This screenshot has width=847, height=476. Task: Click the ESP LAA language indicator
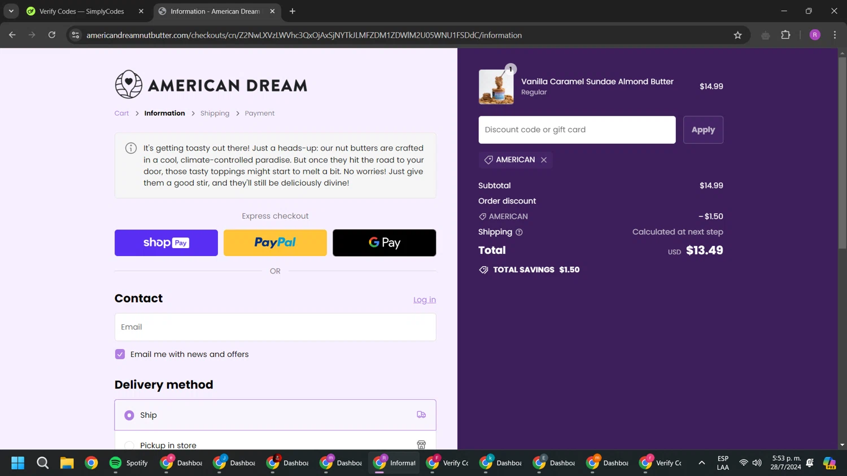723,463
